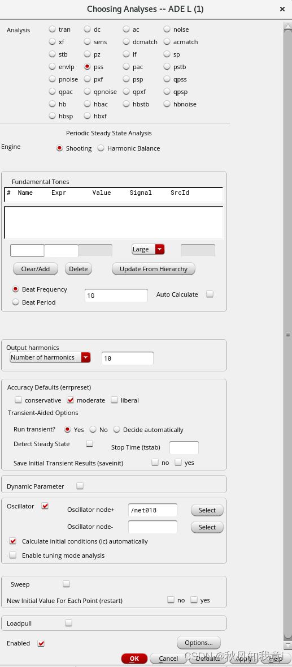This screenshot has width=292, height=667.
Task: Click Select for Oscillator node-
Action: [x=207, y=527]
